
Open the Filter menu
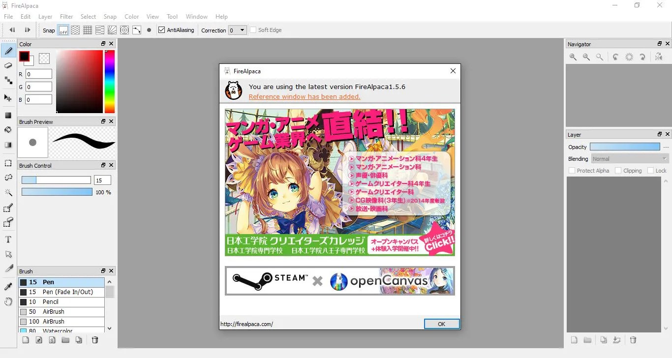(66, 17)
